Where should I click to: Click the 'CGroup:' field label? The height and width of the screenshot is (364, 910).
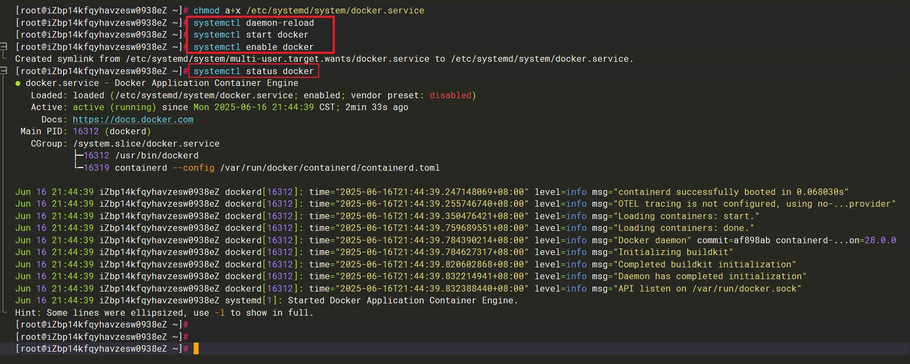pos(49,143)
